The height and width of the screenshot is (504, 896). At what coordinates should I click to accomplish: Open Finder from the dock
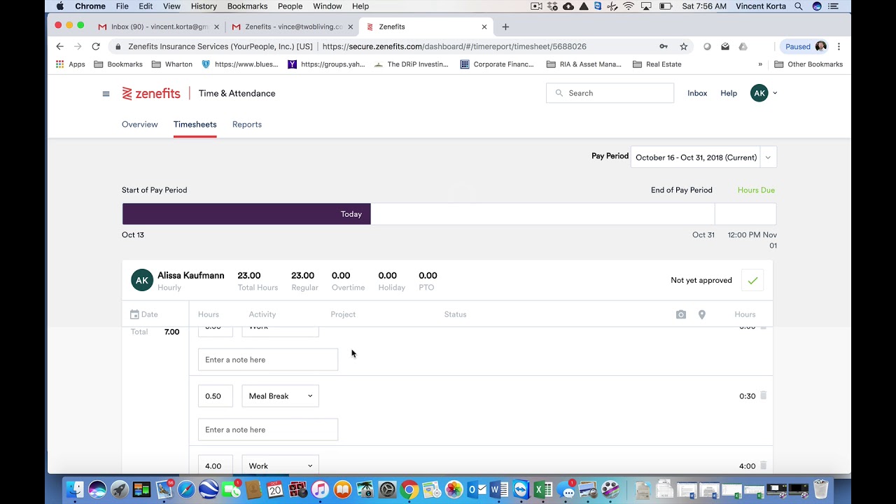[75, 489]
